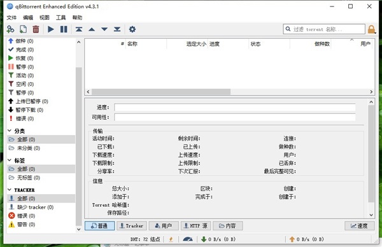Click the details panel scroll down arrow
Image resolution: width=382 pixels, height=247 pixels.
pyautogui.click(x=371, y=215)
